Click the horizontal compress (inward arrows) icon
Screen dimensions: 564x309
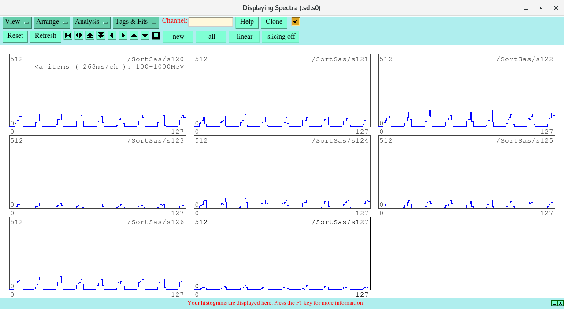click(x=68, y=36)
